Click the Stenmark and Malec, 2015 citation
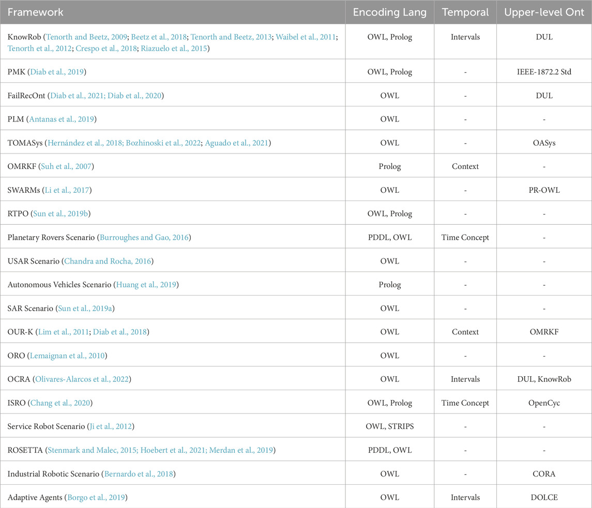This screenshot has width=592, height=508. [x=92, y=450]
